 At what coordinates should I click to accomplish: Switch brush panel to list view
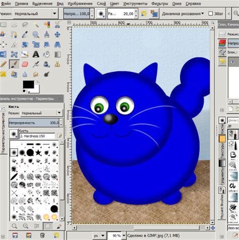(37, 226)
